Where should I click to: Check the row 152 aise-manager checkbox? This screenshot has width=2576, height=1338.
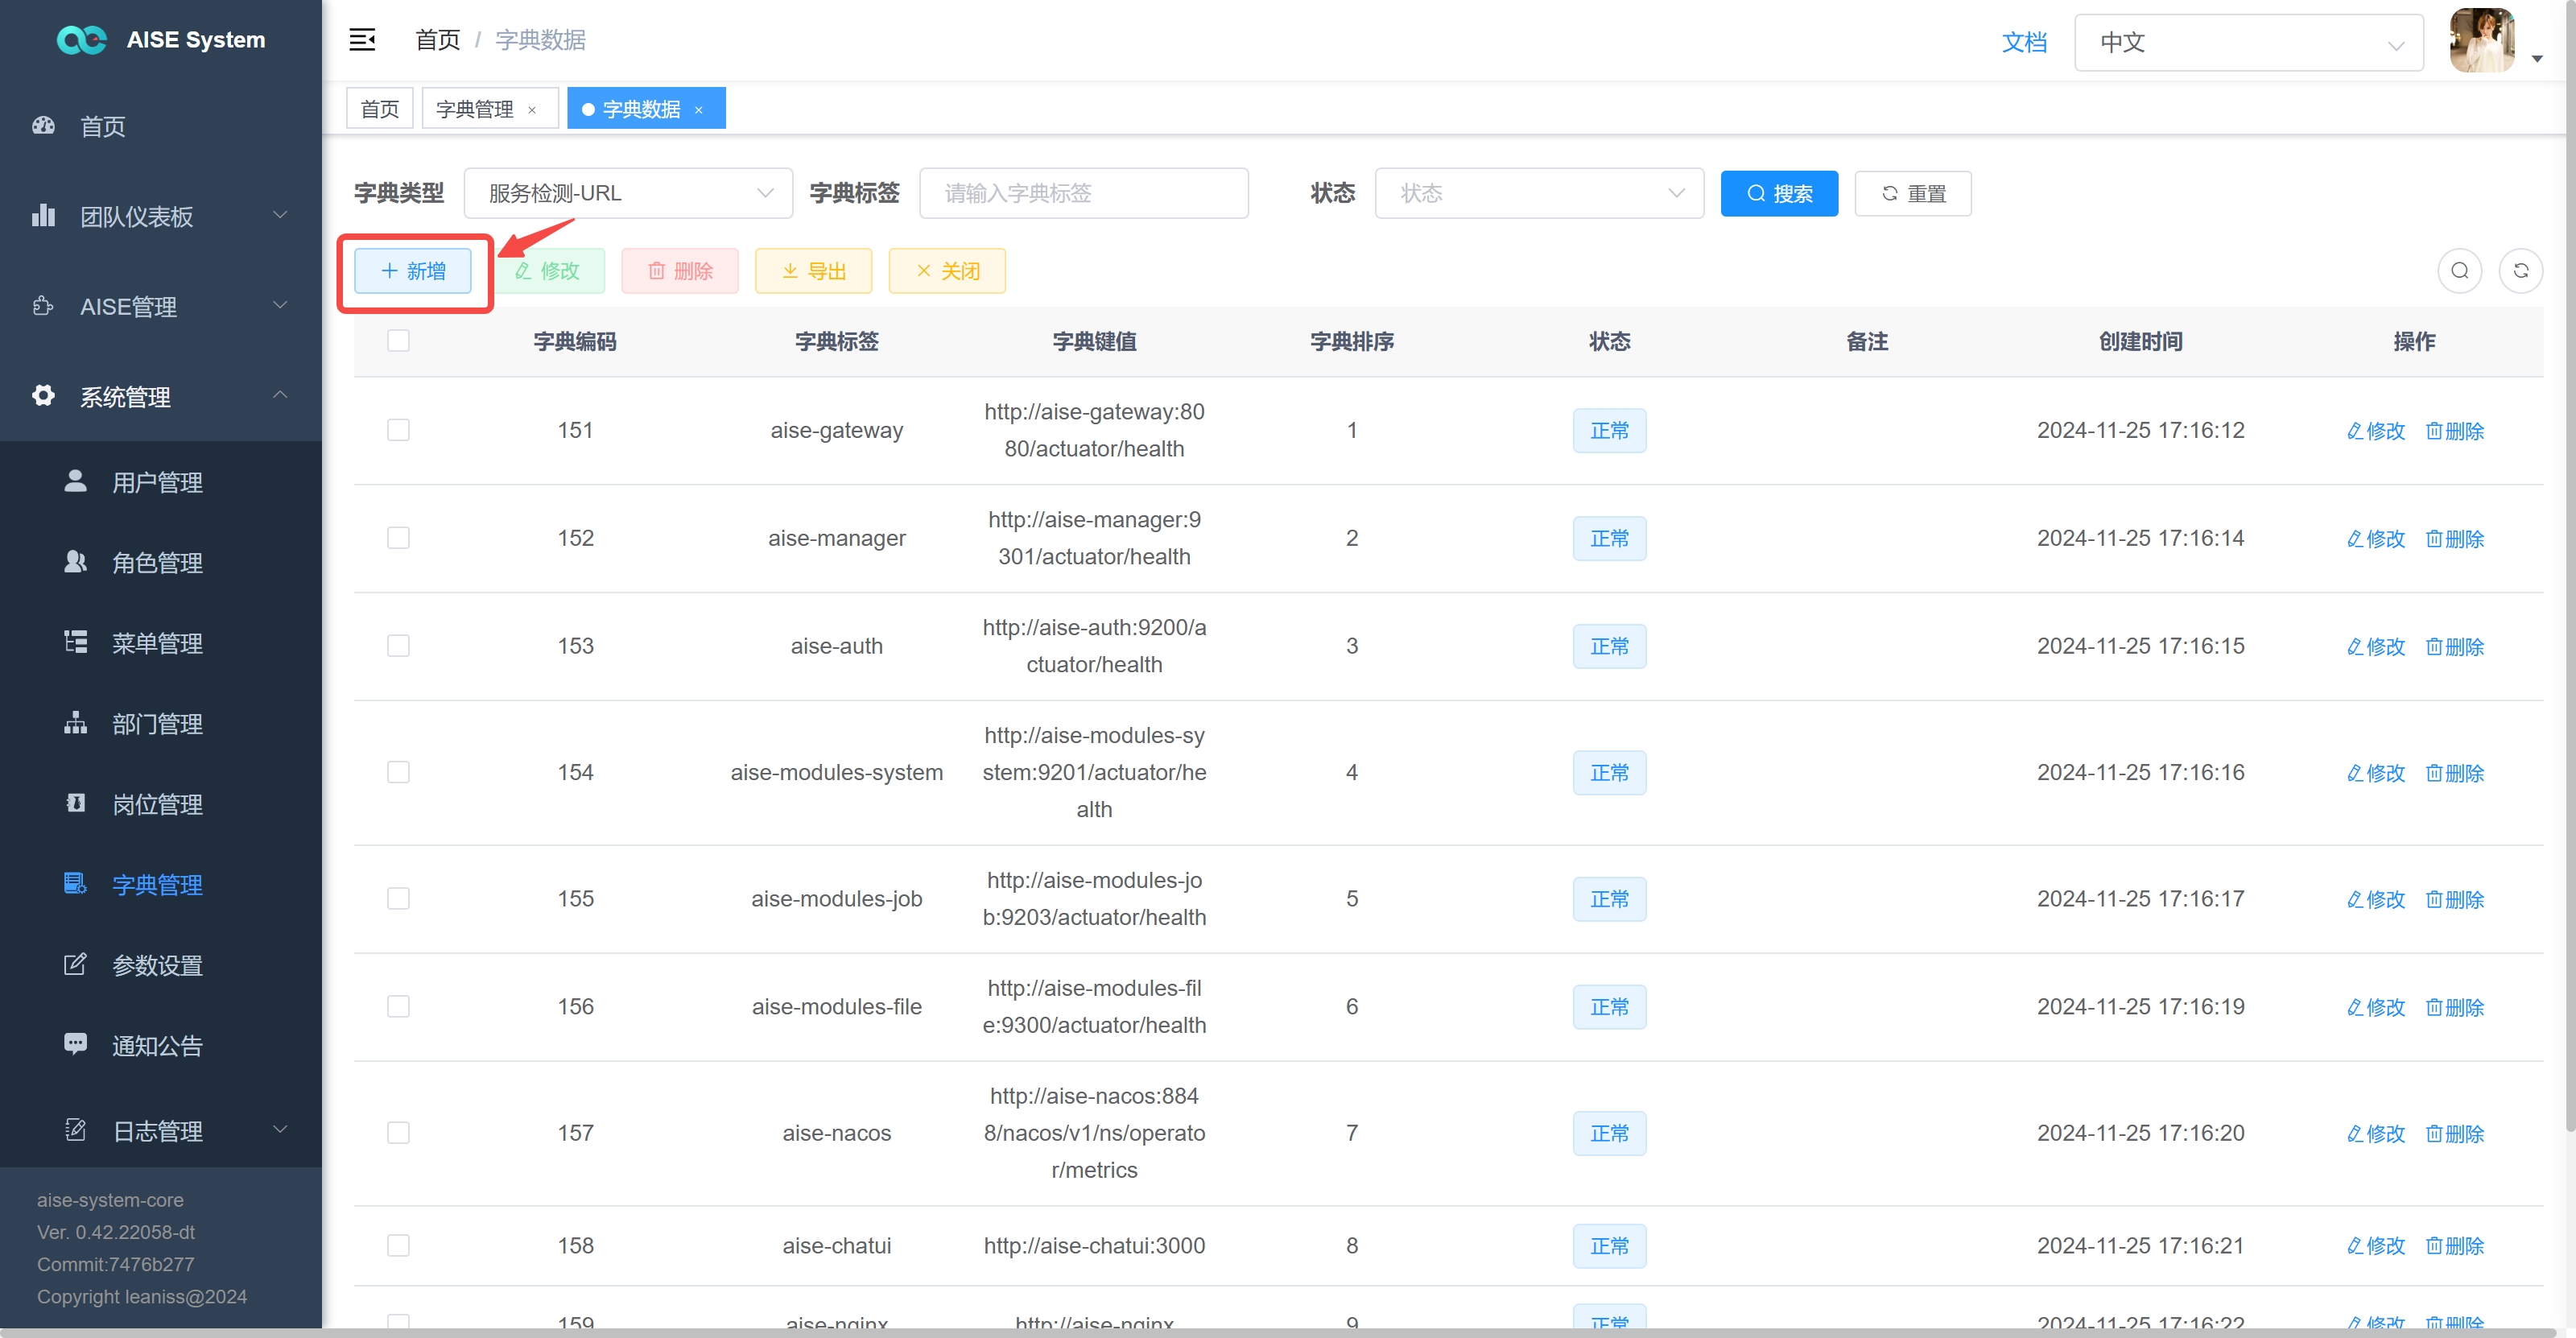tap(398, 538)
